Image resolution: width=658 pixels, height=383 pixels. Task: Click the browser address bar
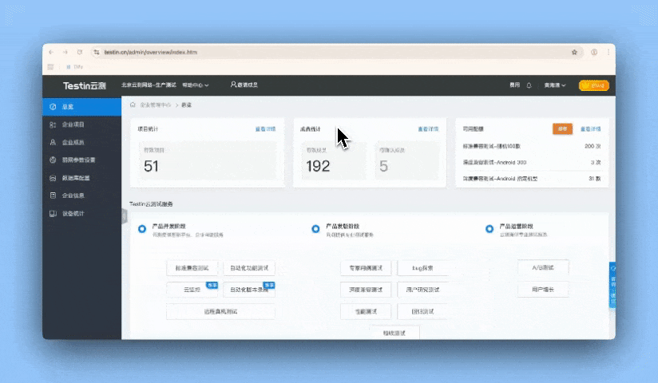[x=319, y=52]
